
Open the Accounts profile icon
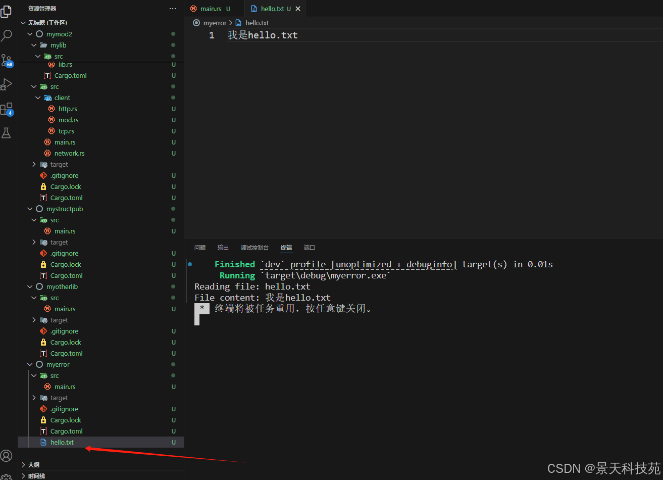tap(7, 456)
